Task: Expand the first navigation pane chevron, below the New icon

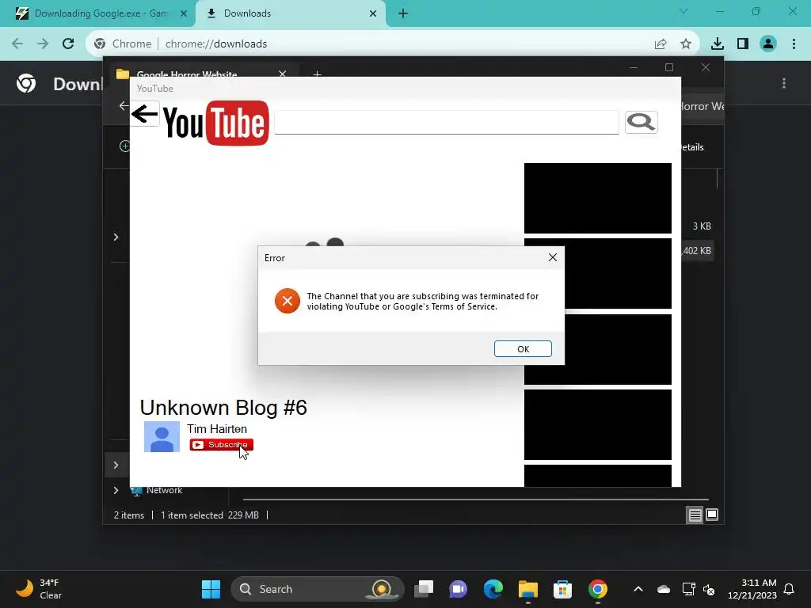Action: (x=116, y=237)
